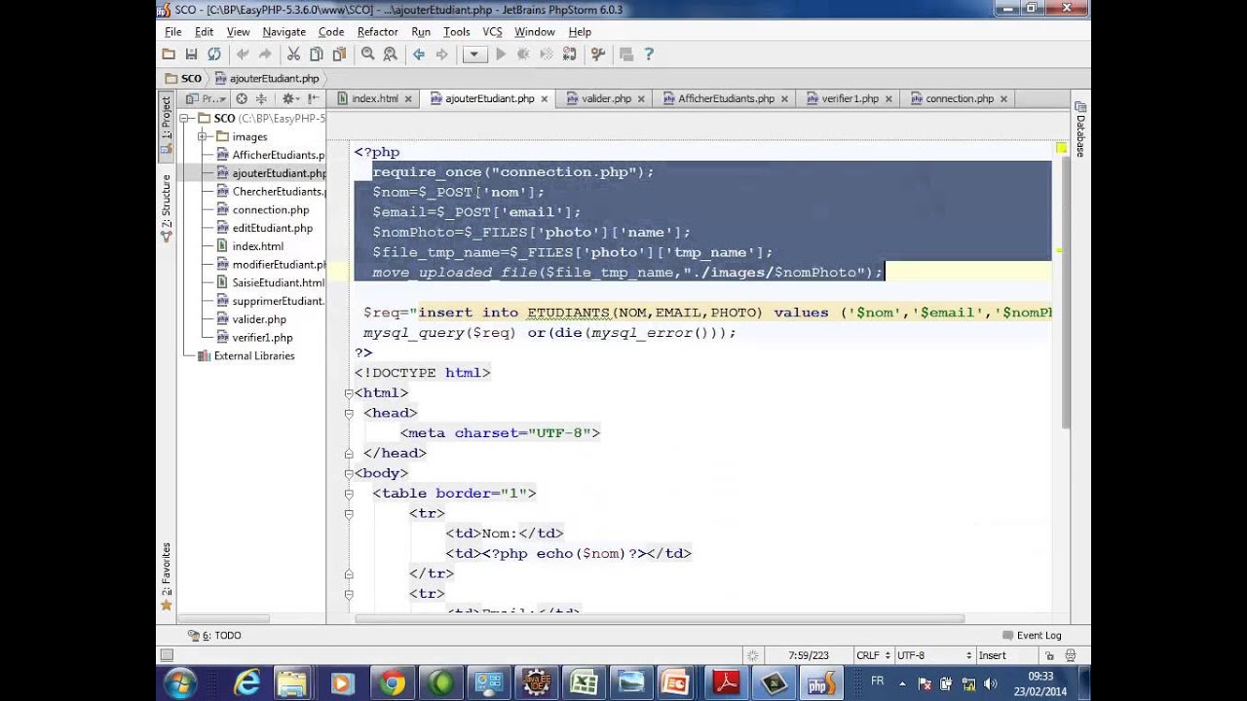Click Scroll from Source target icon
Image resolution: width=1247 pixels, height=701 pixels.
[242, 98]
